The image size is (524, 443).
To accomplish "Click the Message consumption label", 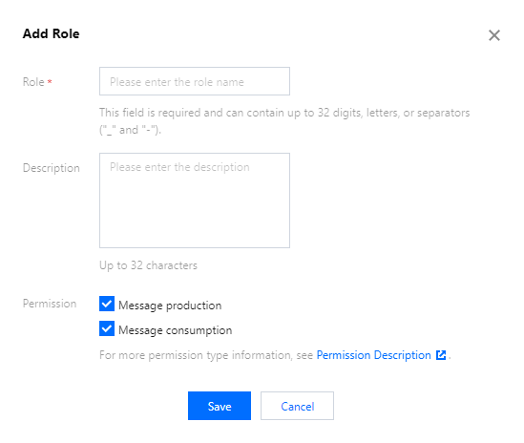I will pyautogui.click(x=175, y=330).
